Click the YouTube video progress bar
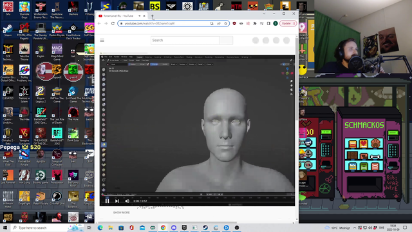The width and height of the screenshot is (412, 232). click(197, 197)
